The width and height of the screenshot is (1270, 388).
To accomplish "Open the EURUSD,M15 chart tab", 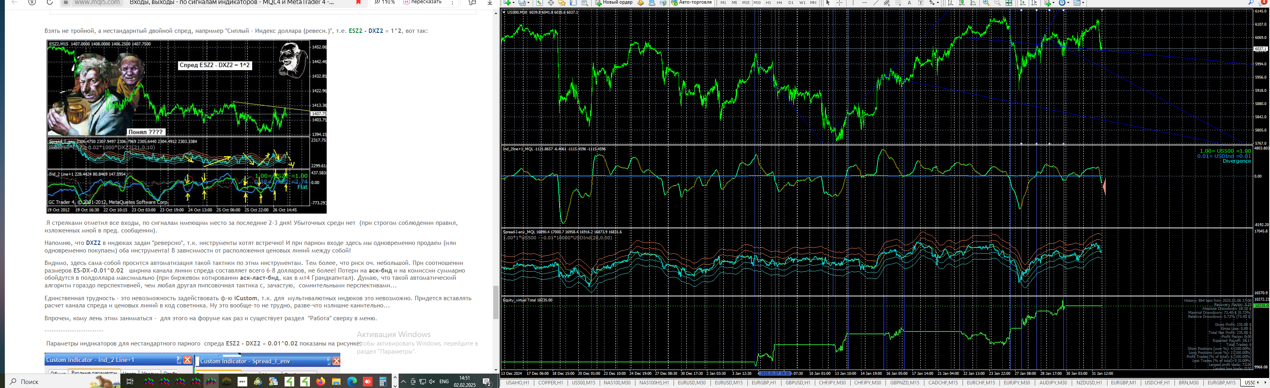I will tap(729, 382).
